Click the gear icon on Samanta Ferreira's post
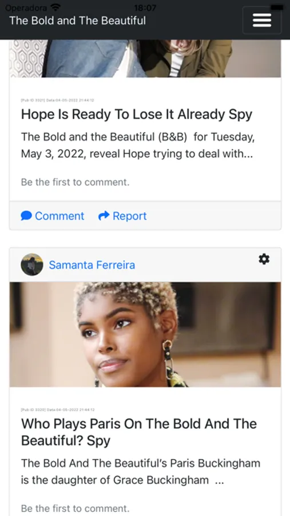The image size is (290, 516). click(264, 259)
